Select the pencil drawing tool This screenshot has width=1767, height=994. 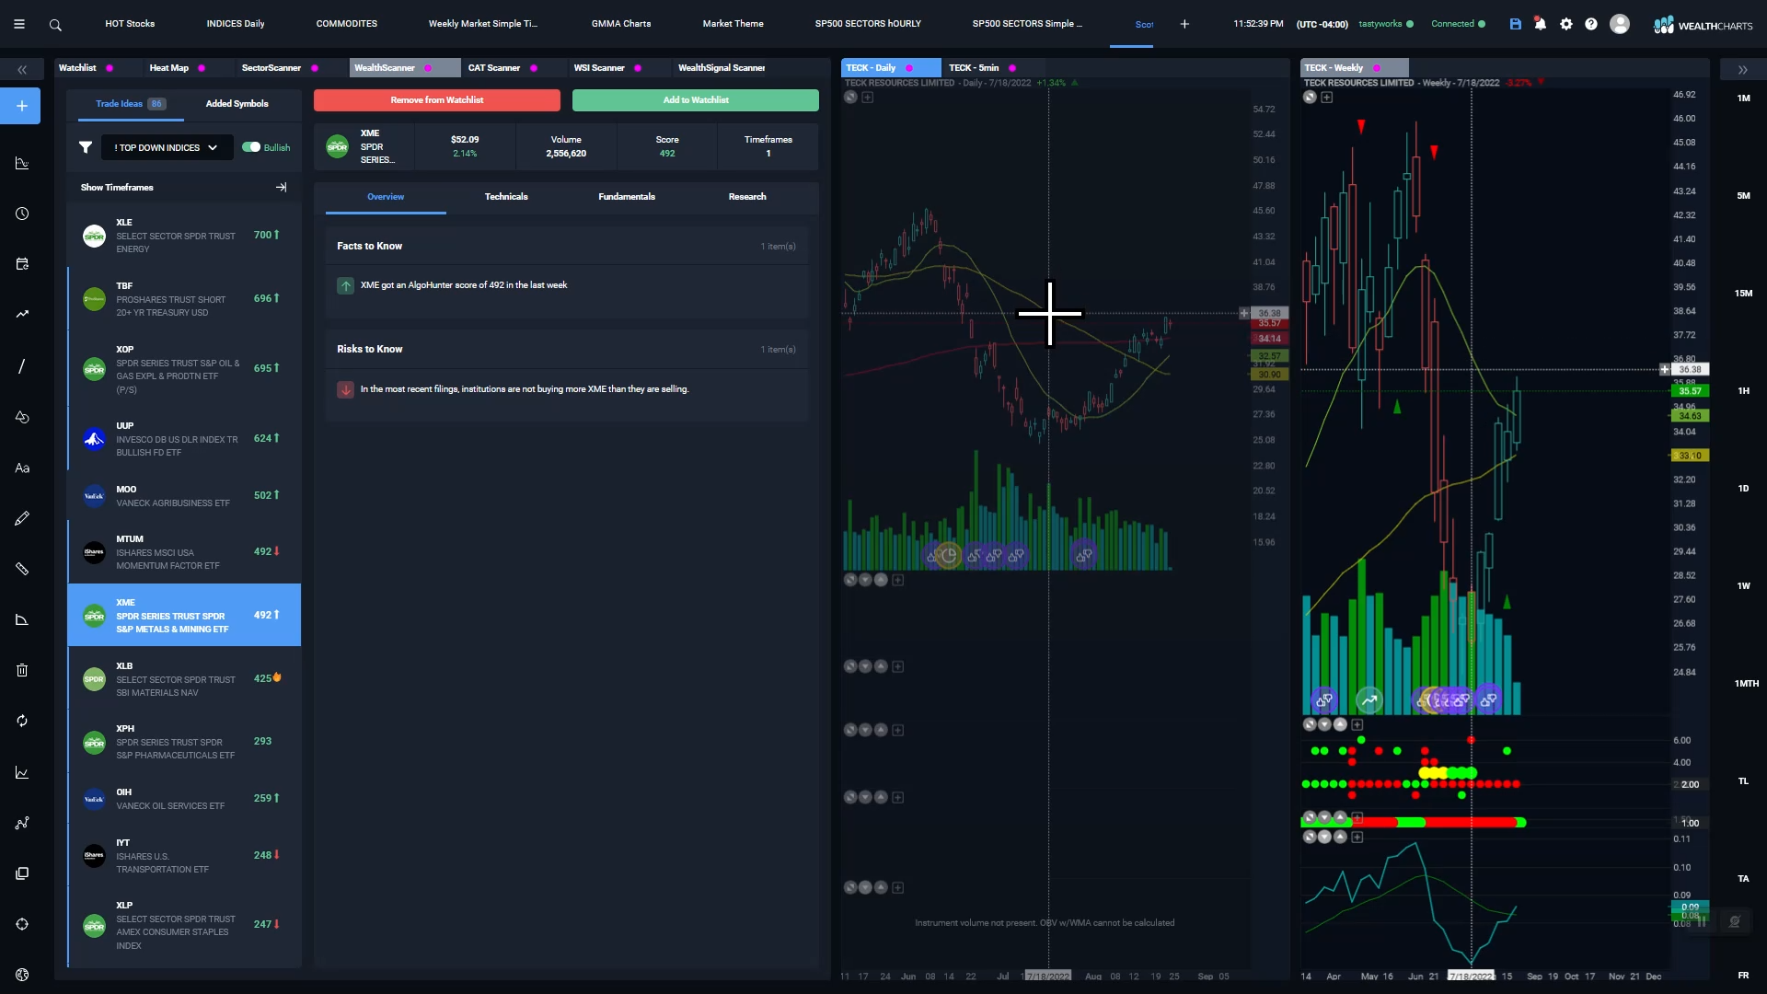point(22,518)
